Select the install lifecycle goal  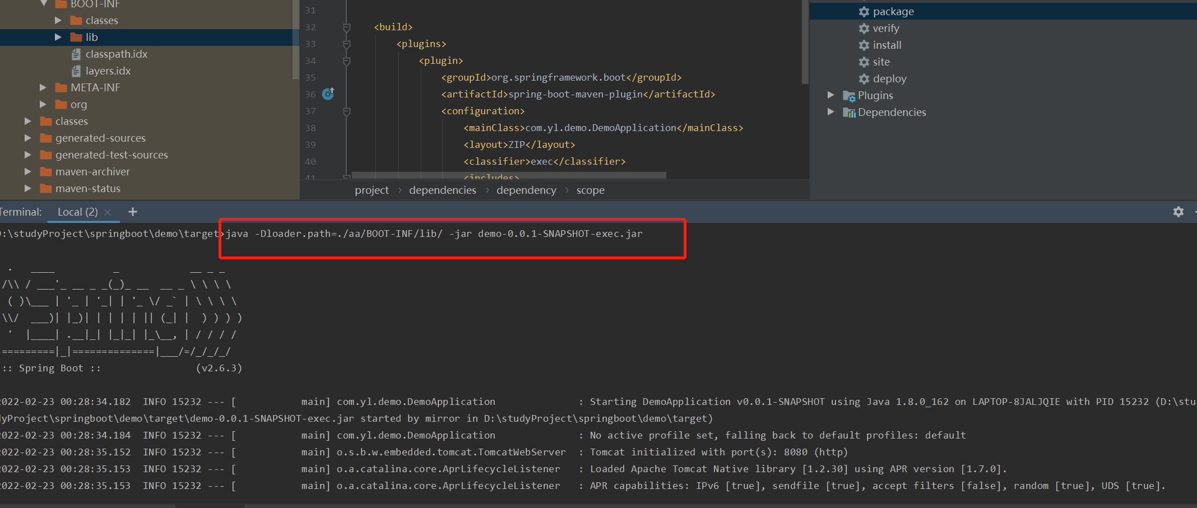887,45
